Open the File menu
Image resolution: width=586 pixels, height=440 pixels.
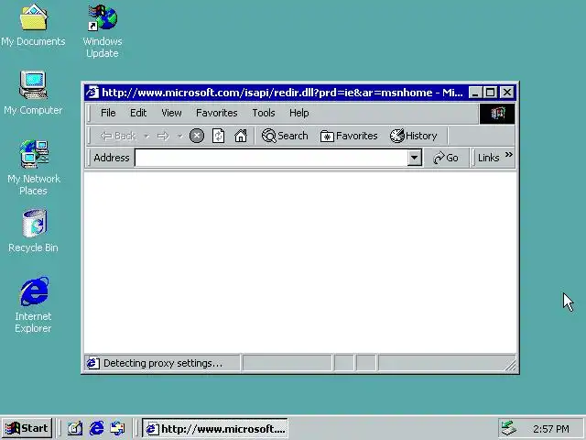(108, 113)
